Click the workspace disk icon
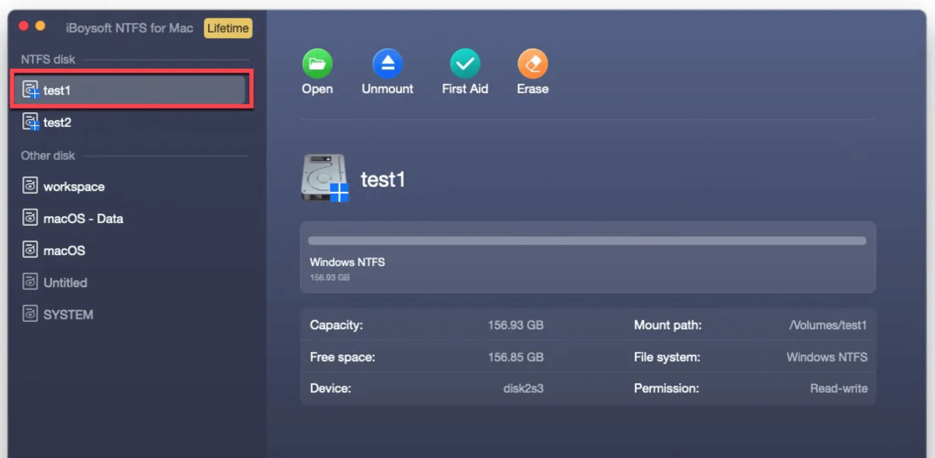The height and width of the screenshot is (458, 935). [30, 186]
